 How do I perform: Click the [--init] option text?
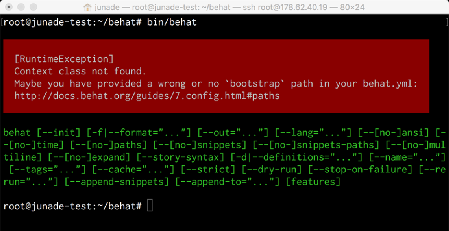pos(59,133)
